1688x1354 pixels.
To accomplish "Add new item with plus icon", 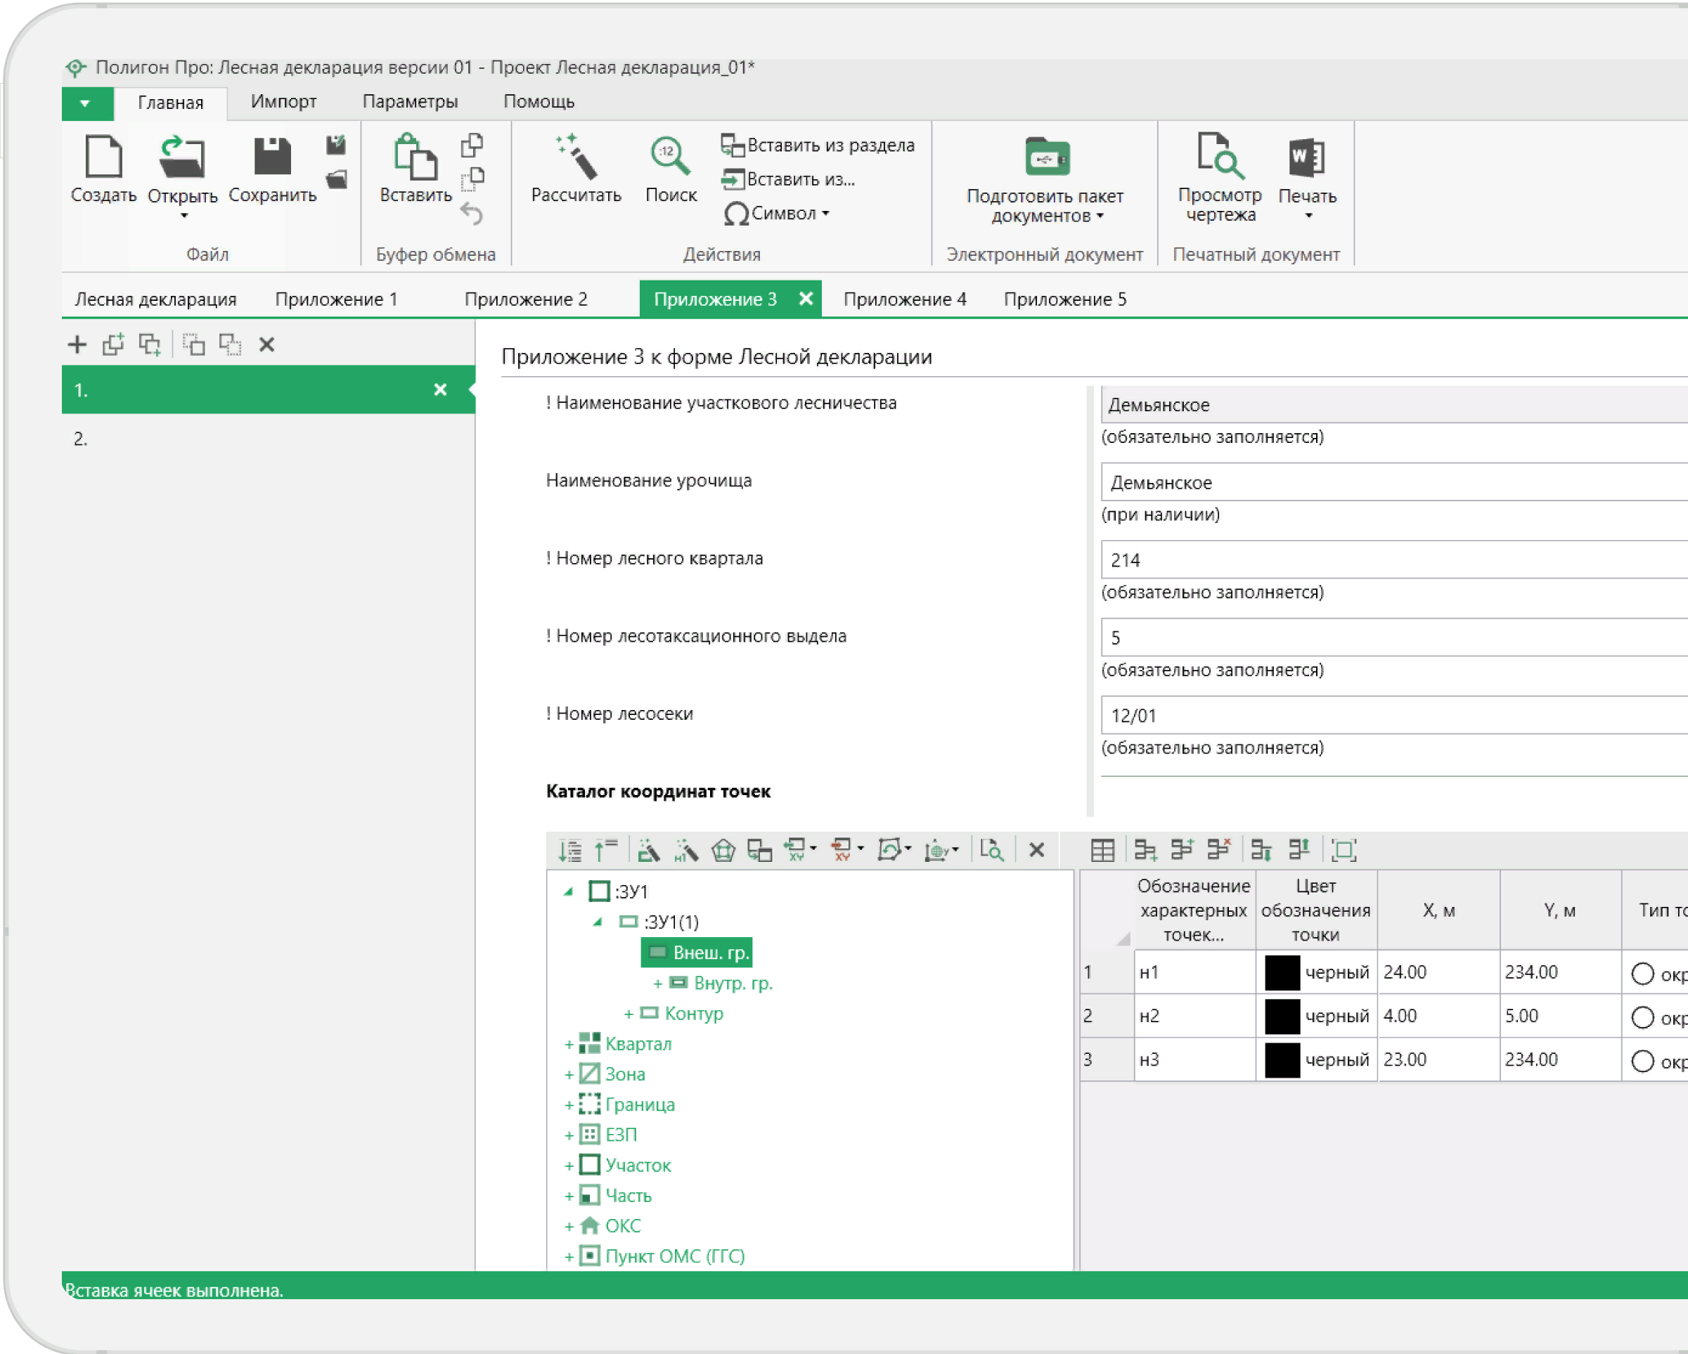I will (x=77, y=344).
